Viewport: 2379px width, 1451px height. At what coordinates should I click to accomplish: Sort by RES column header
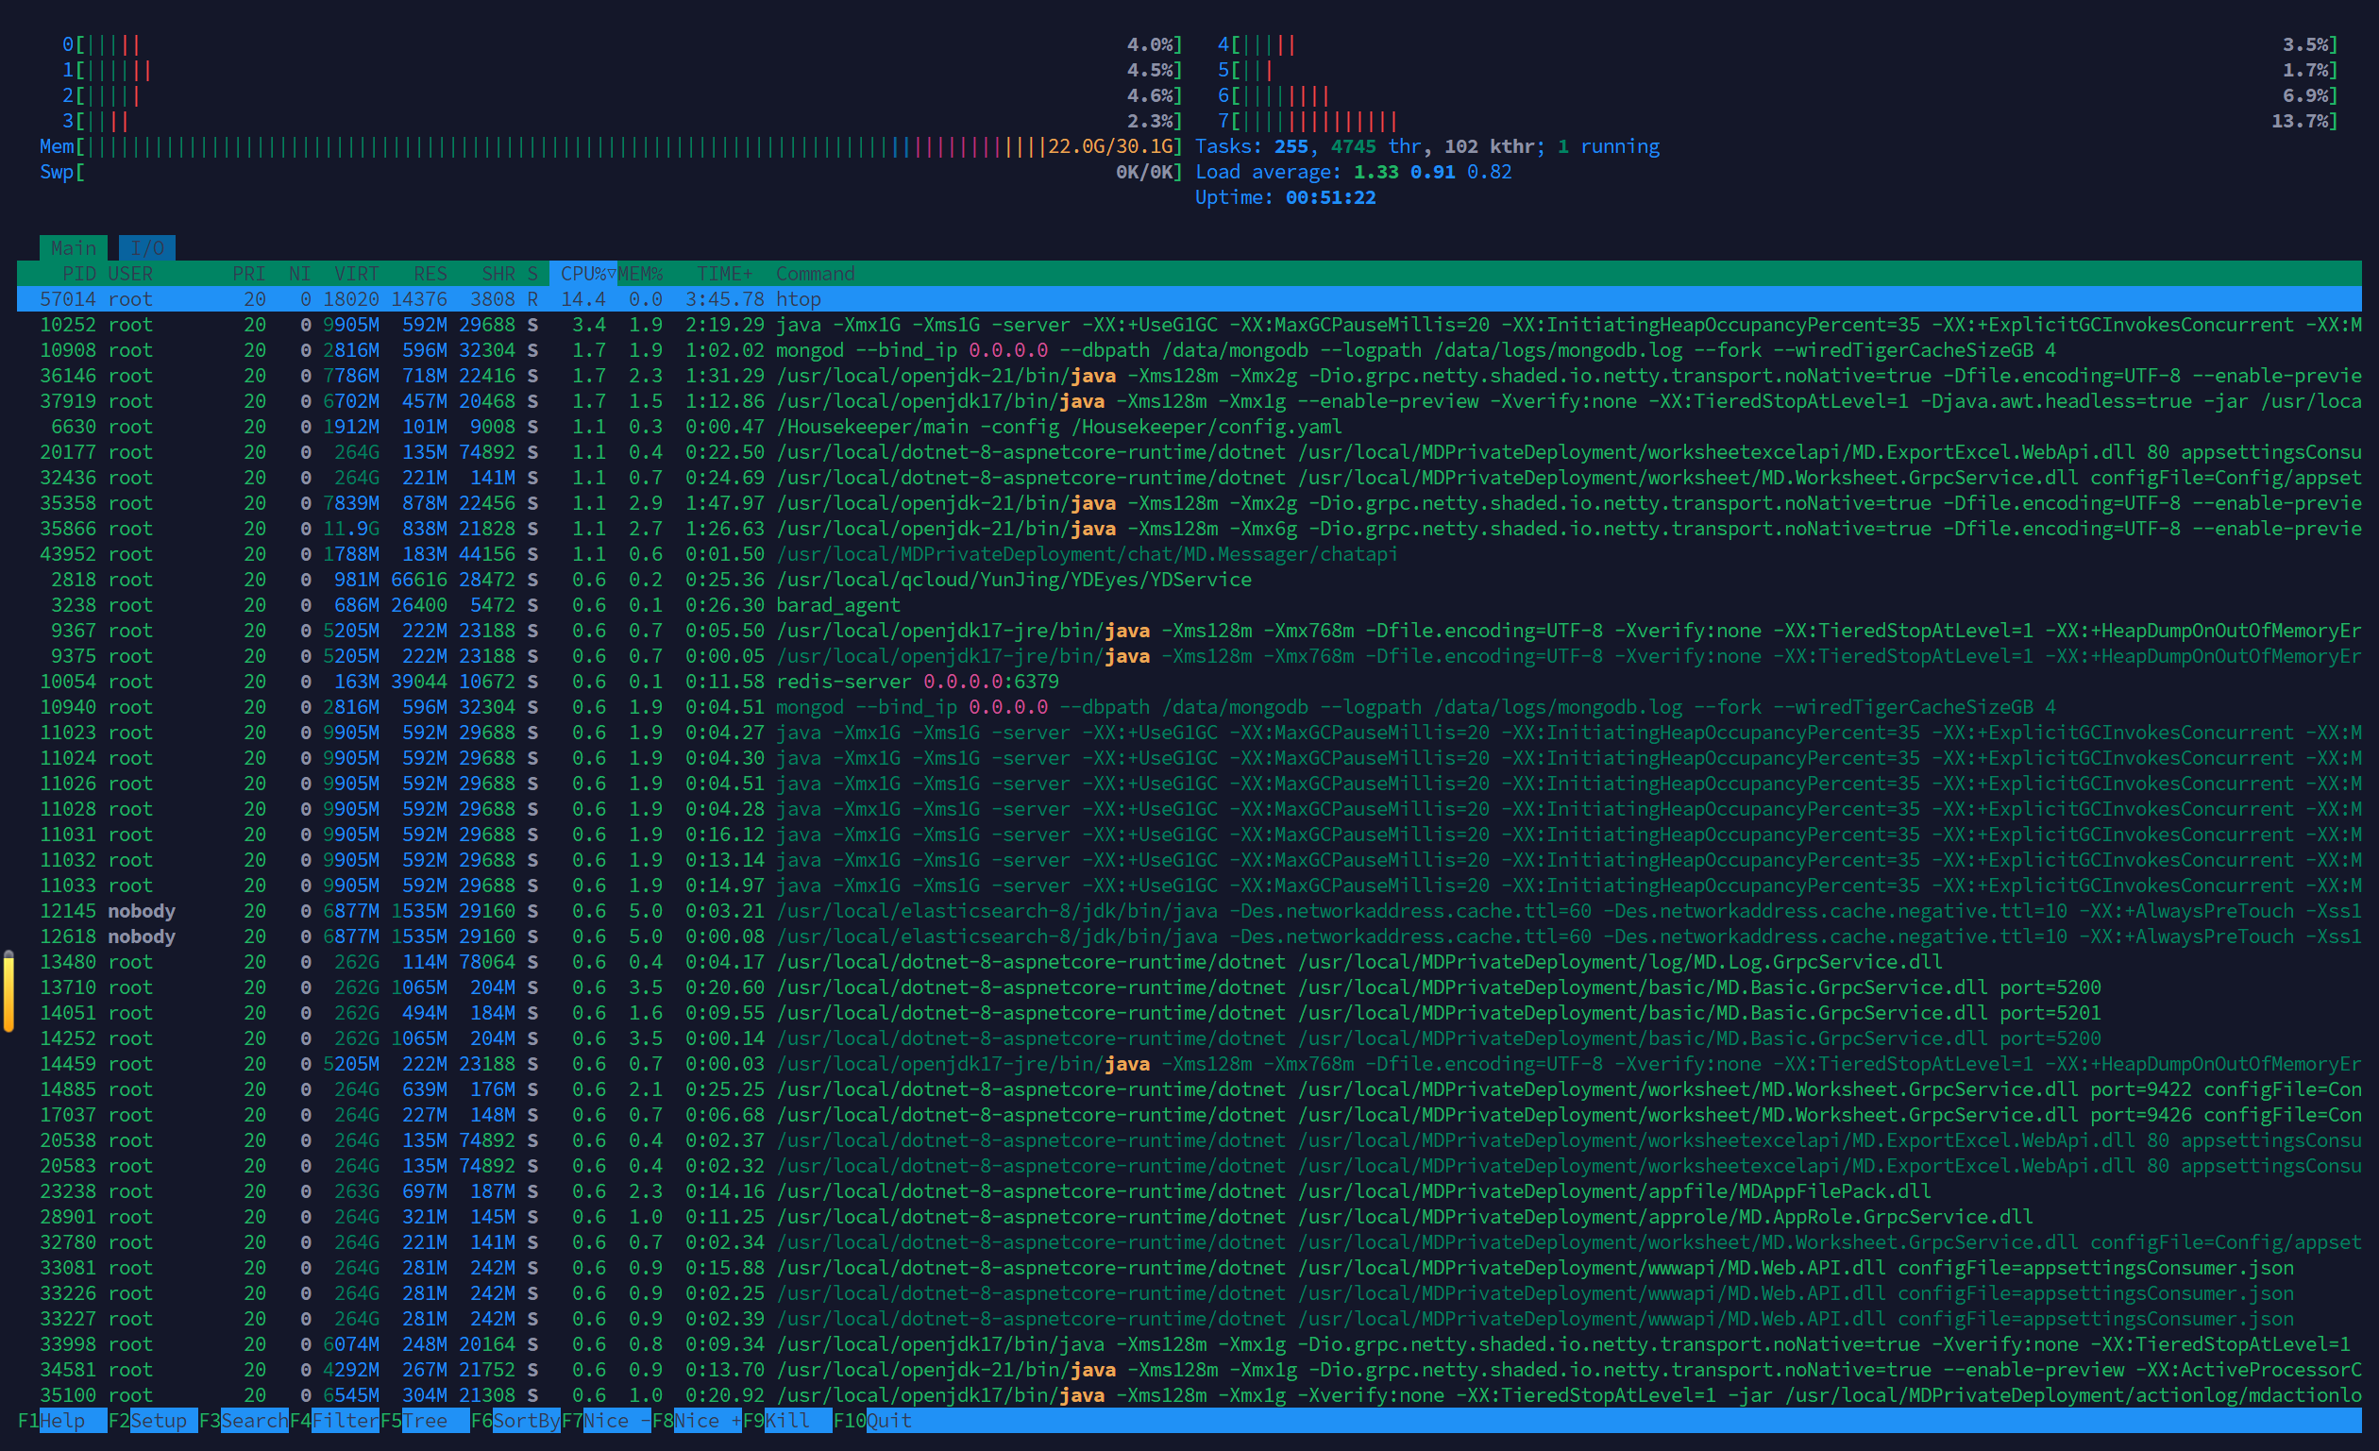430,273
